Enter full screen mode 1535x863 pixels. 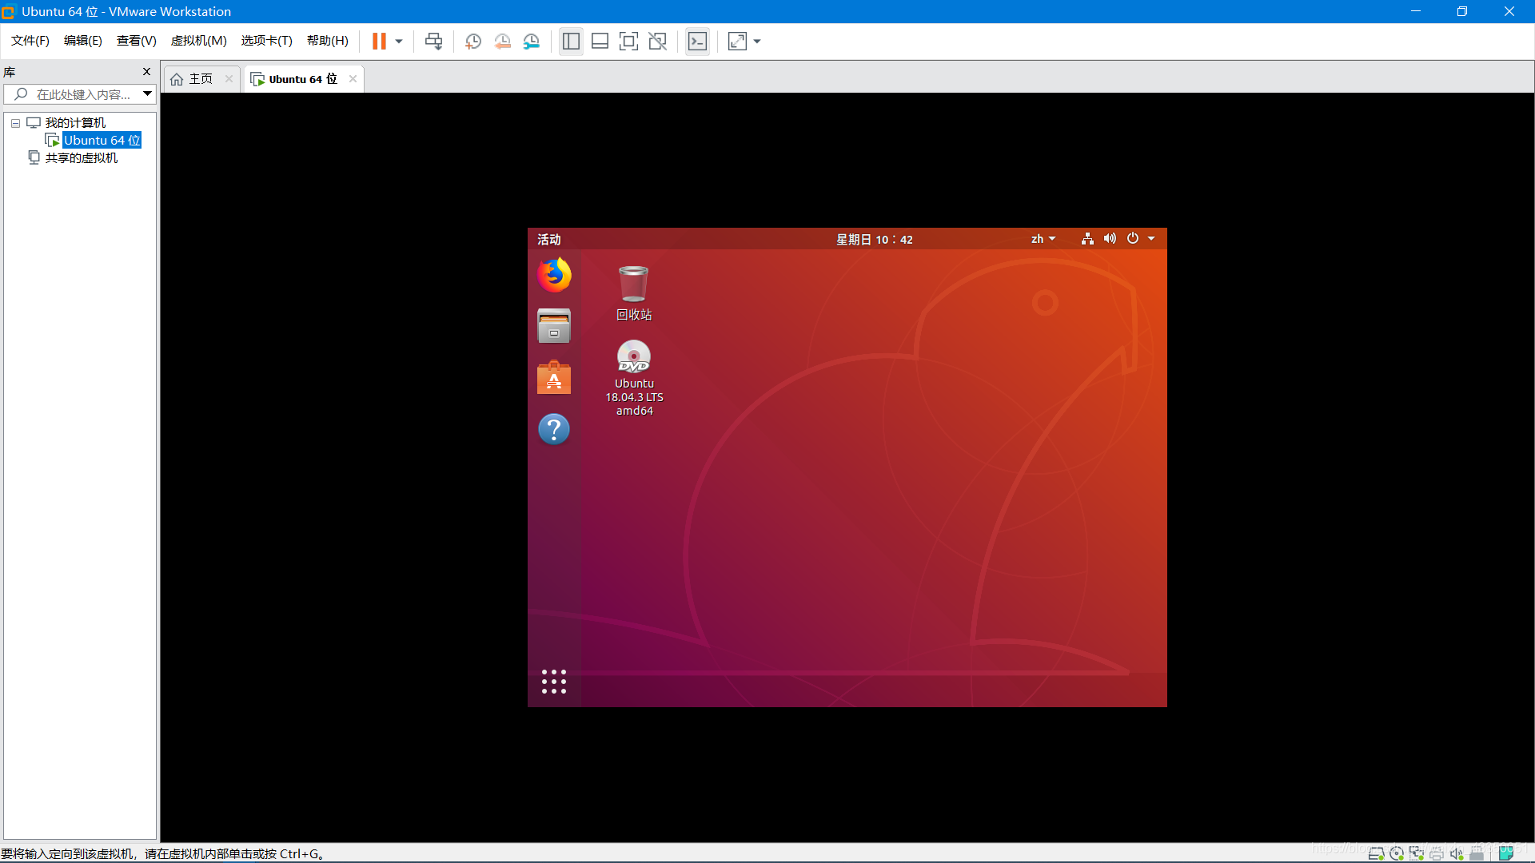click(x=628, y=42)
